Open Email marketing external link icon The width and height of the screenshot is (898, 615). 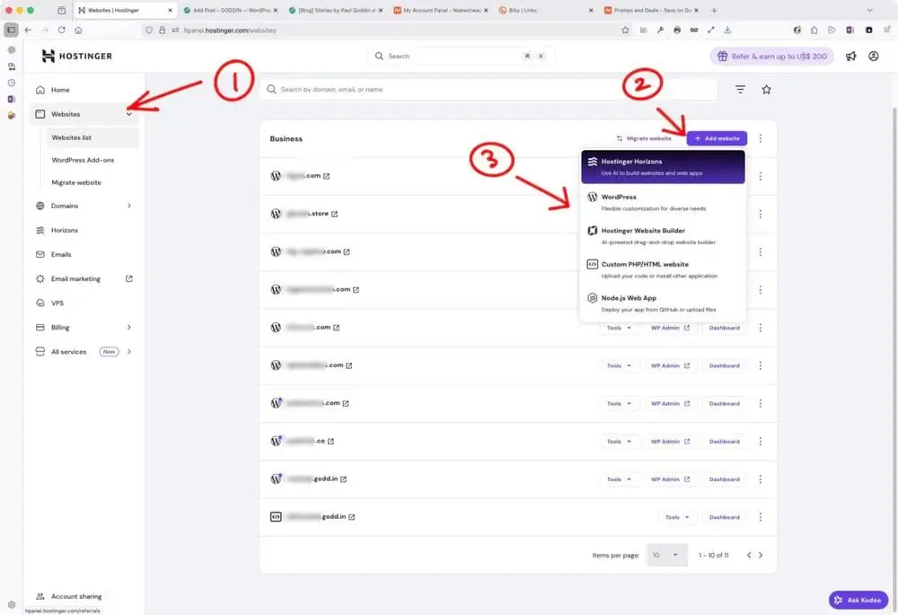tap(128, 278)
